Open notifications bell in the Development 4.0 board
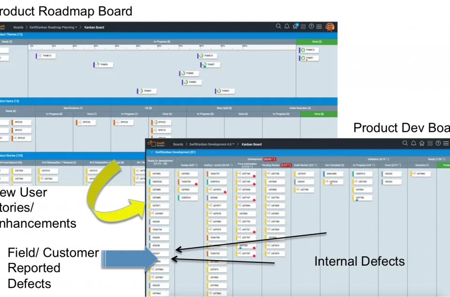 point(413,143)
